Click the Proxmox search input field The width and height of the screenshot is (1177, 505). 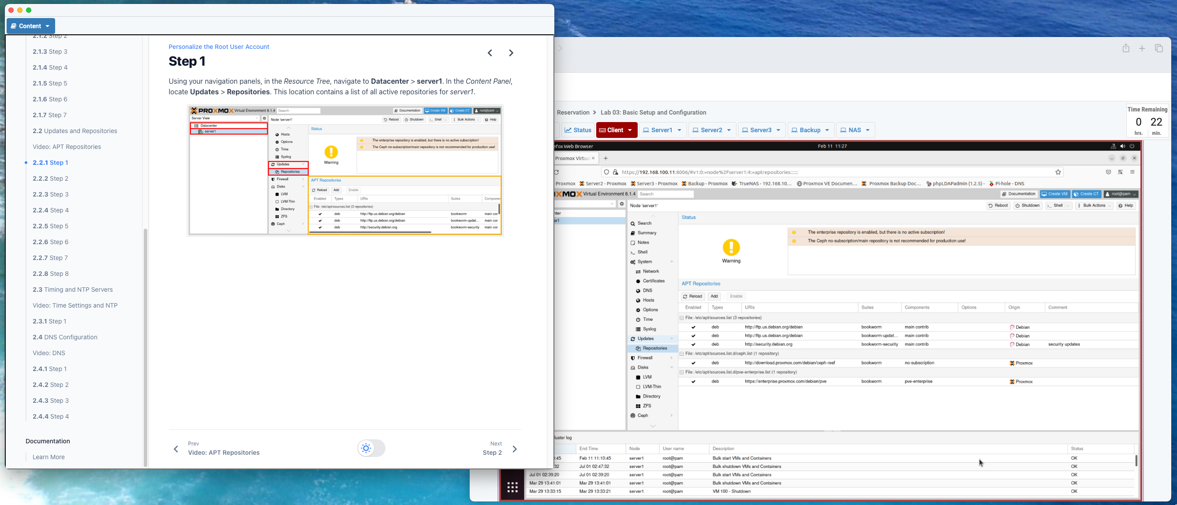665,194
